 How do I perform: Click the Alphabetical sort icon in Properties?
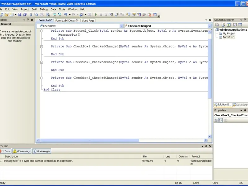[x=221, y=120]
